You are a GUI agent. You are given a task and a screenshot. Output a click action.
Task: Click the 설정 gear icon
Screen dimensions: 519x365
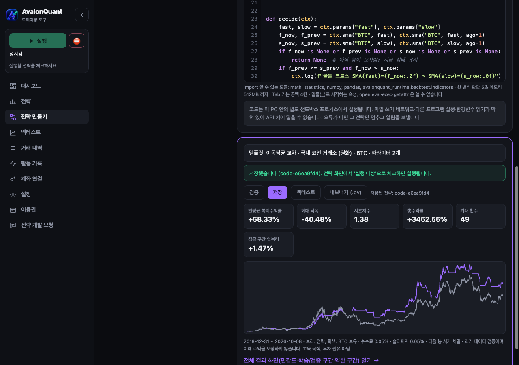[13, 194]
